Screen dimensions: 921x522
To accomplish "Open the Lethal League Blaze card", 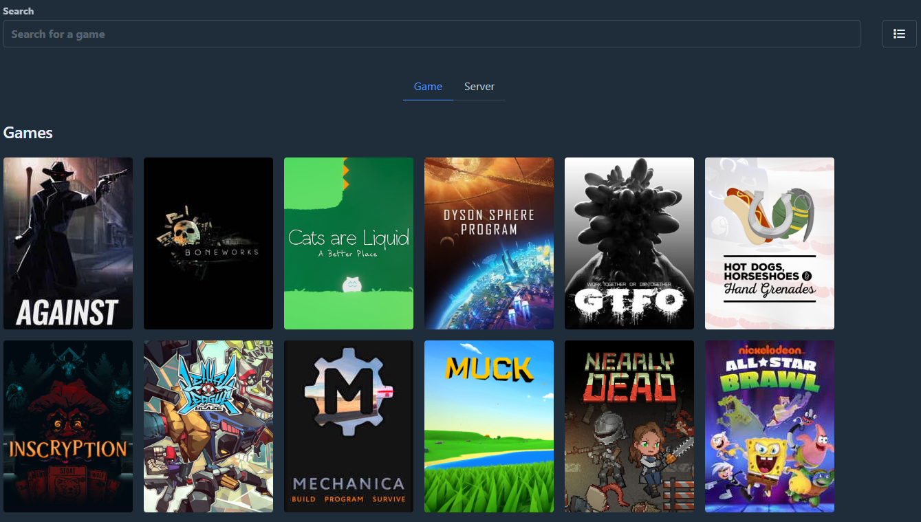I will click(x=208, y=426).
